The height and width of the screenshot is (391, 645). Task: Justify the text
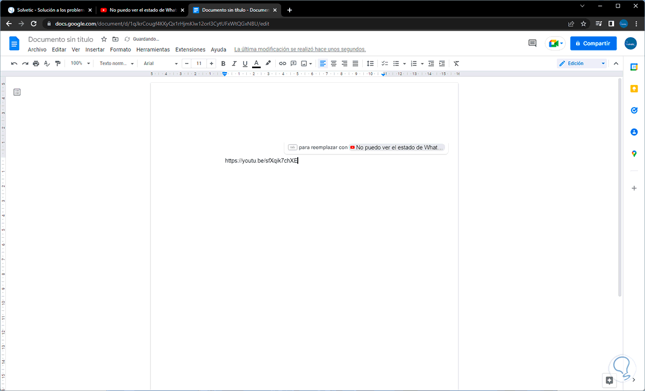pyautogui.click(x=355, y=63)
